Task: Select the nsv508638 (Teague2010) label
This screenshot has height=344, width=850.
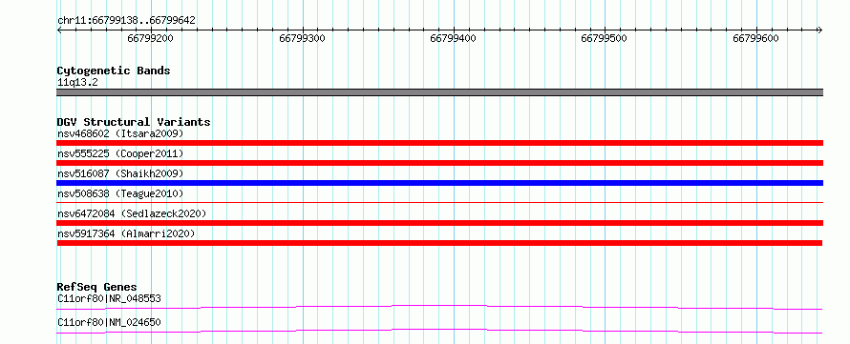Action: click(x=120, y=193)
